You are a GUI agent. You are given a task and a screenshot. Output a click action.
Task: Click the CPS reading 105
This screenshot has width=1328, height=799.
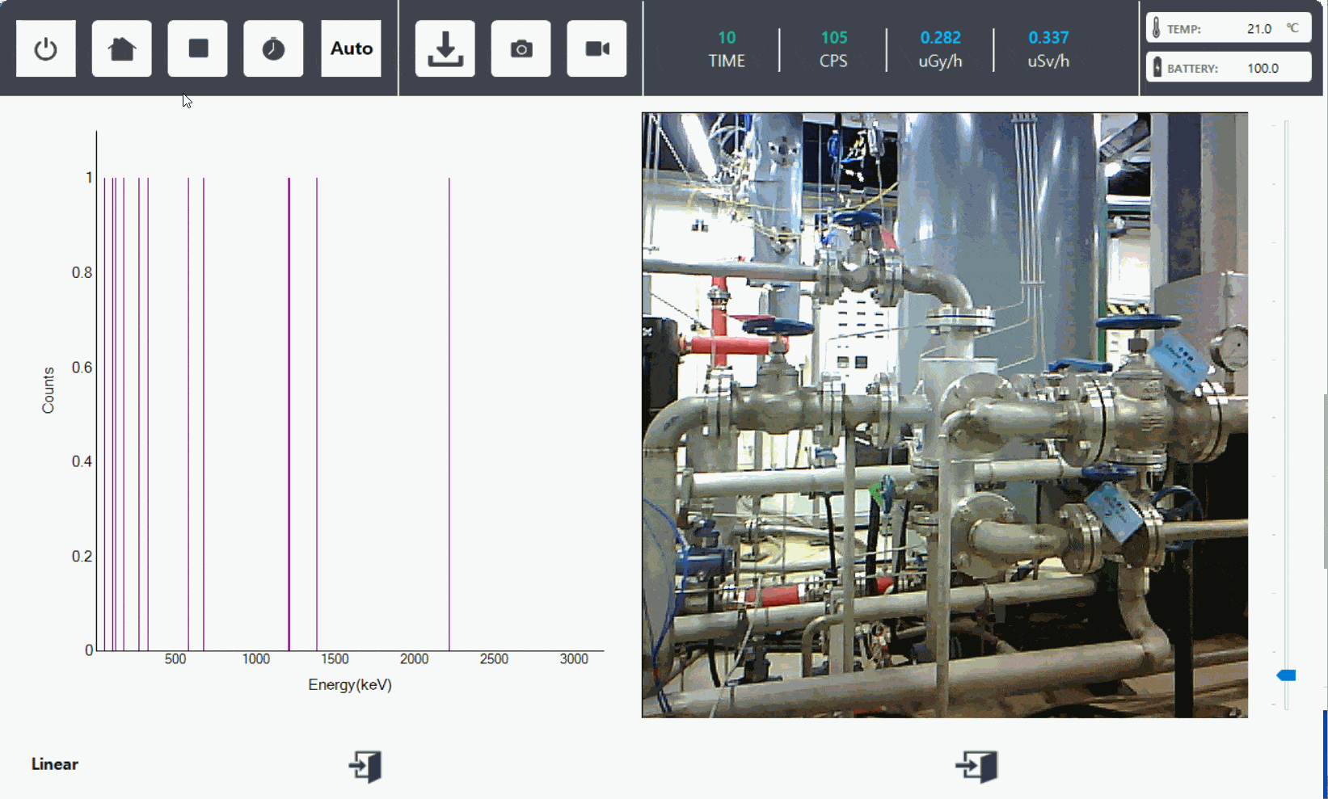834,38
